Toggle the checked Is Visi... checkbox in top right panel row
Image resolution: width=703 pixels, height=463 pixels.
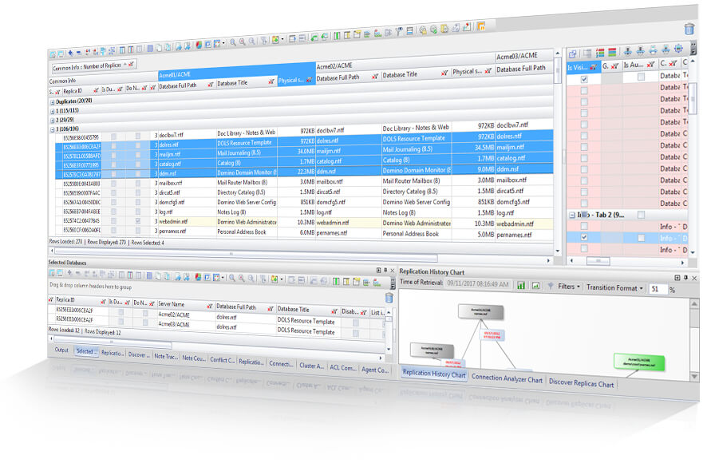pyautogui.click(x=584, y=79)
